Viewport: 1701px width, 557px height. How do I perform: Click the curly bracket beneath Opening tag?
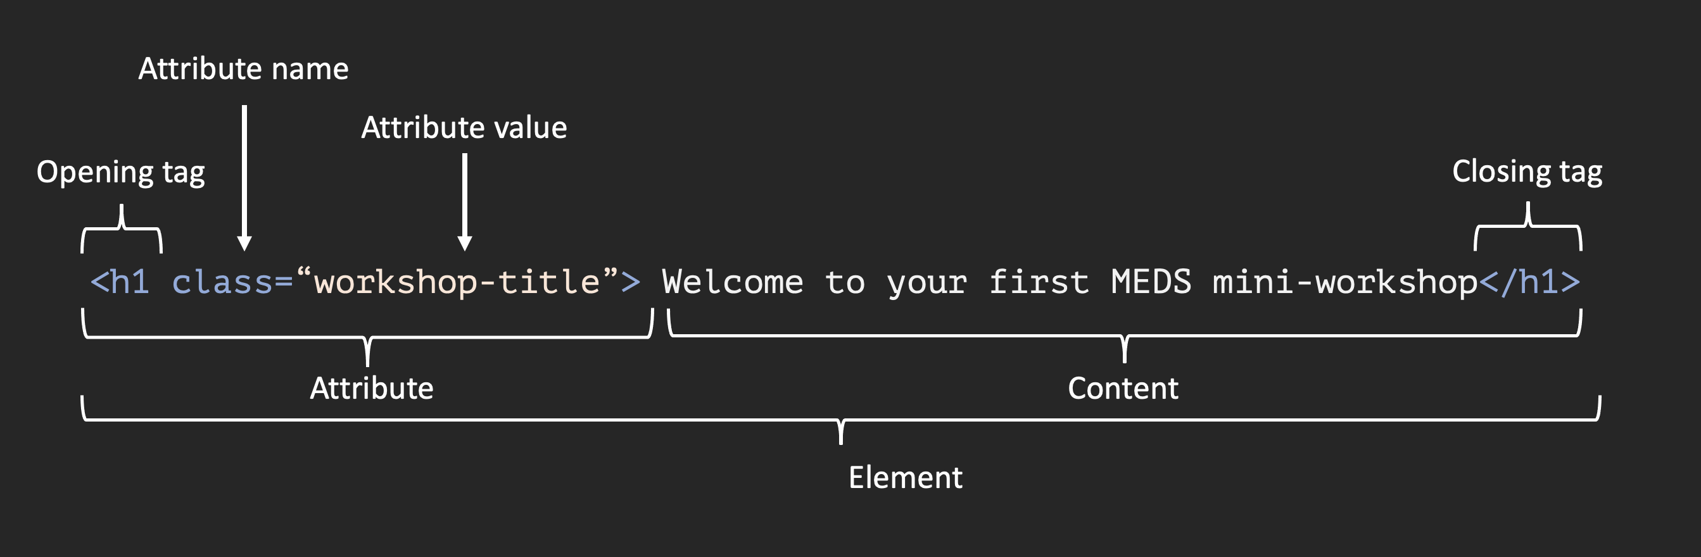click(122, 228)
